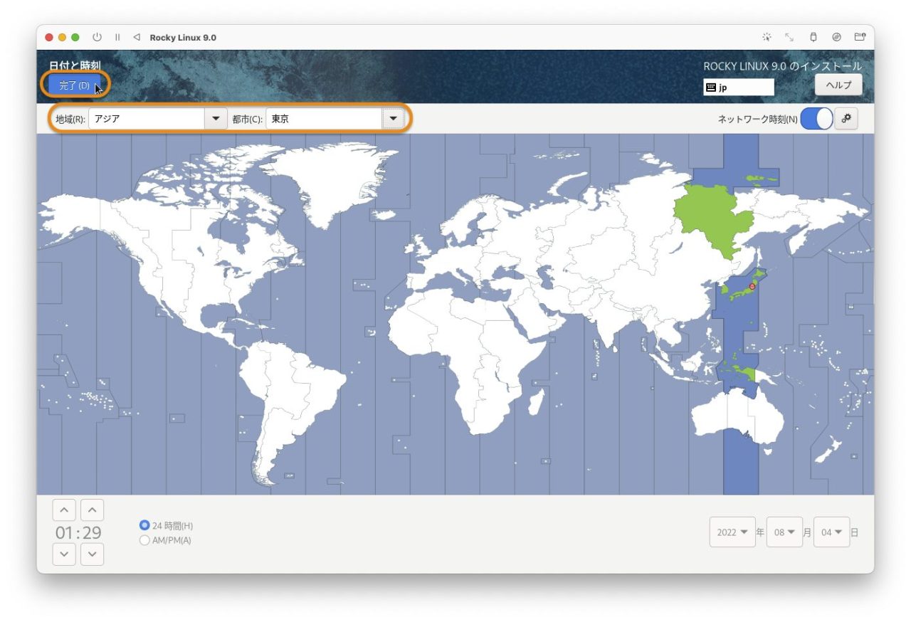
Task: Click the USB devices icon in titlebar
Action: point(812,37)
